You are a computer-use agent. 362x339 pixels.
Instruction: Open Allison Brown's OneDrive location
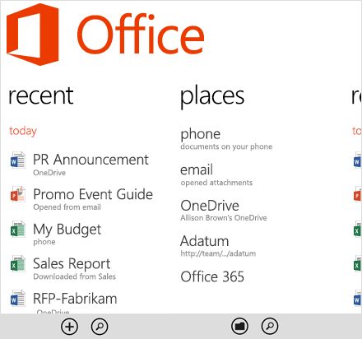[x=224, y=211]
